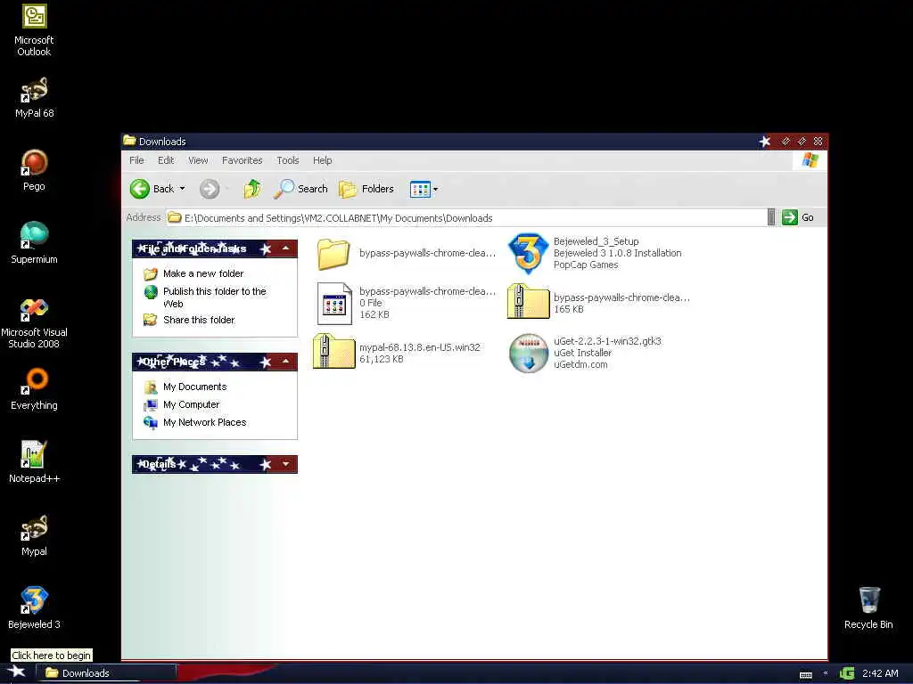This screenshot has width=913, height=684.
Task: Open the Help menu
Action: pyautogui.click(x=323, y=160)
